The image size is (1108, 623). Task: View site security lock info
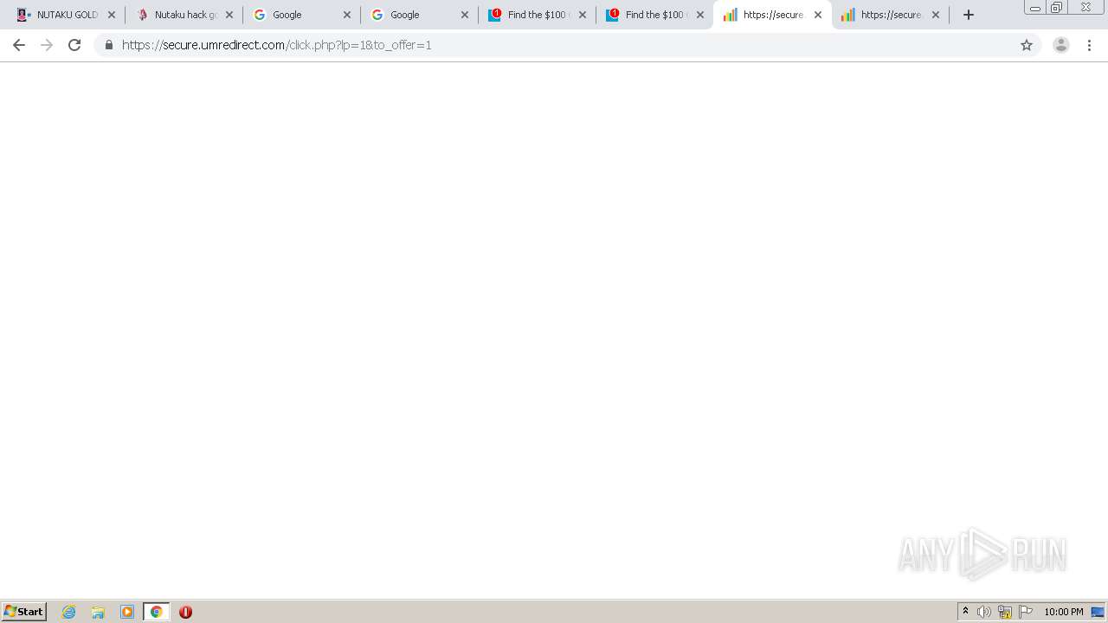tap(108, 45)
